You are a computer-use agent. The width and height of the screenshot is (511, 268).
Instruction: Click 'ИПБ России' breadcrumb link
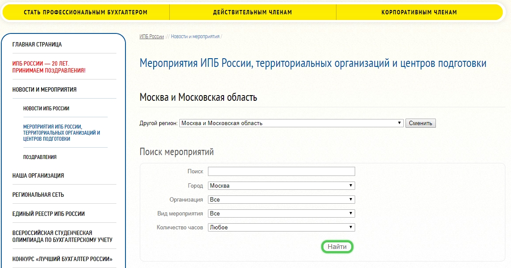(152, 36)
